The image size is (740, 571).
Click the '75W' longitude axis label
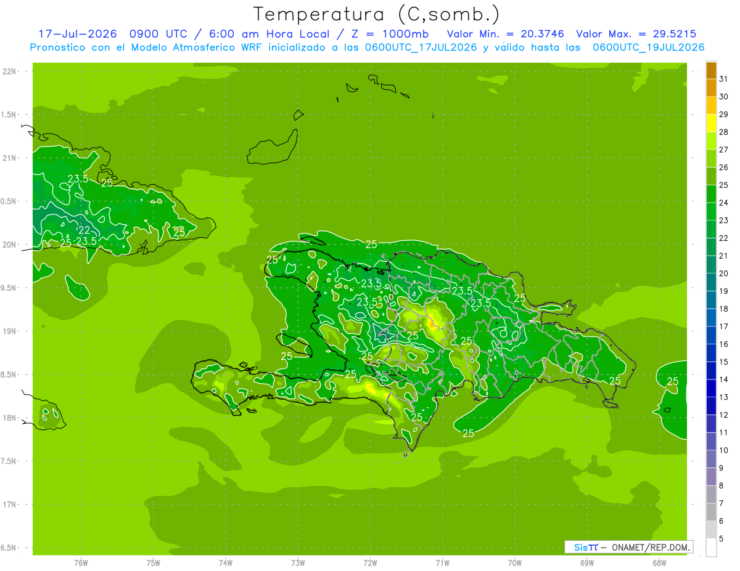click(154, 564)
